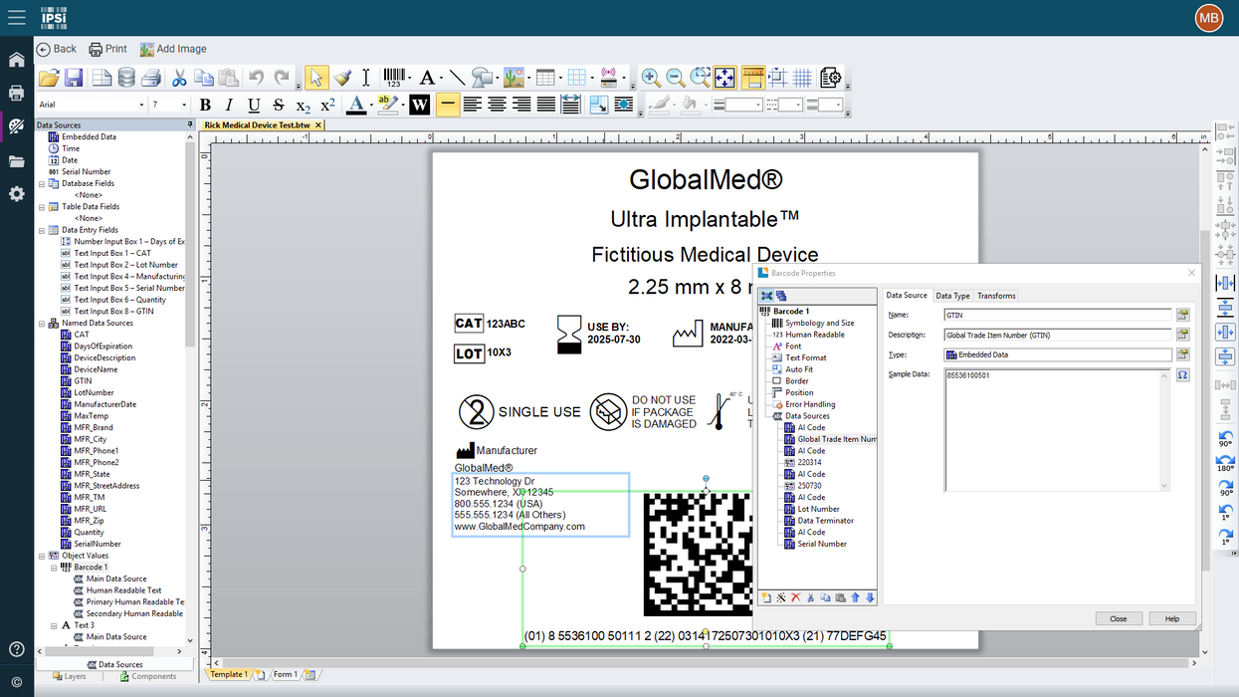This screenshot has width=1239, height=697.
Task: Apply the font color A swatch
Action: pos(355,105)
